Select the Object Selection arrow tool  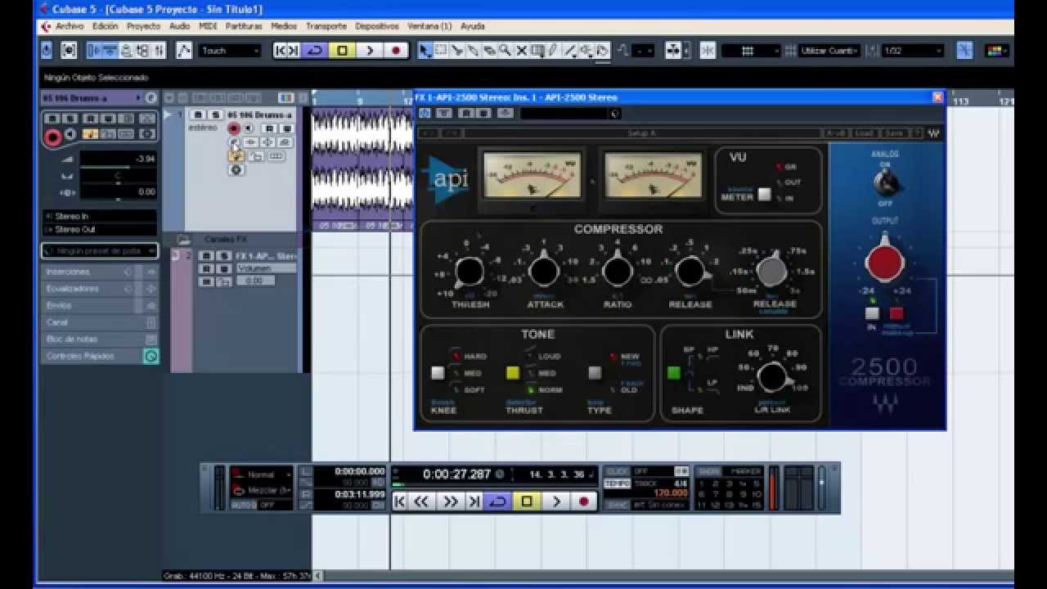pyautogui.click(x=425, y=51)
